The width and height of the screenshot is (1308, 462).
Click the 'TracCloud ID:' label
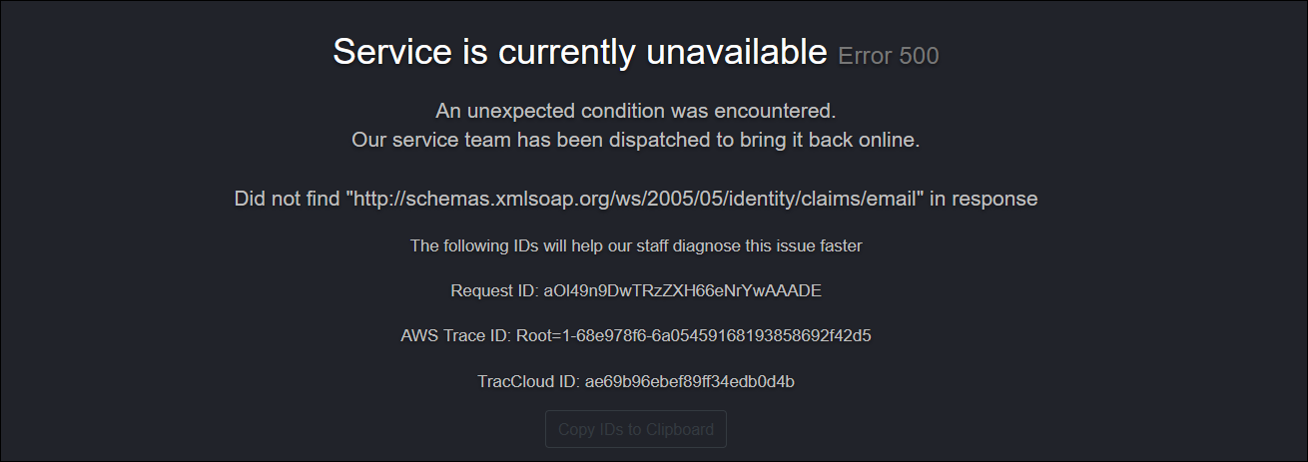click(528, 381)
